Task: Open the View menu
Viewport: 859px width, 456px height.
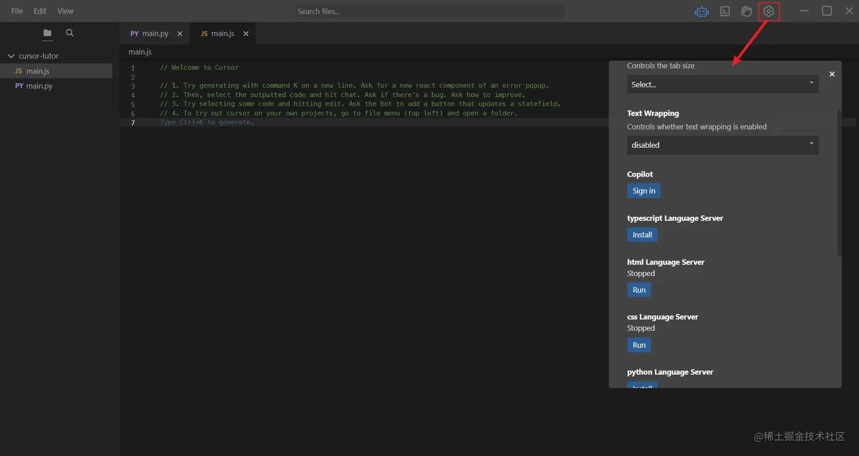Action: point(65,11)
